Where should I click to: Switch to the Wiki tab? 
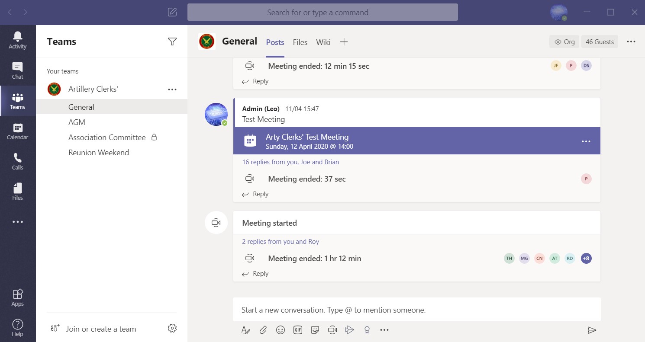pyautogui.click(x=323, y=42)
